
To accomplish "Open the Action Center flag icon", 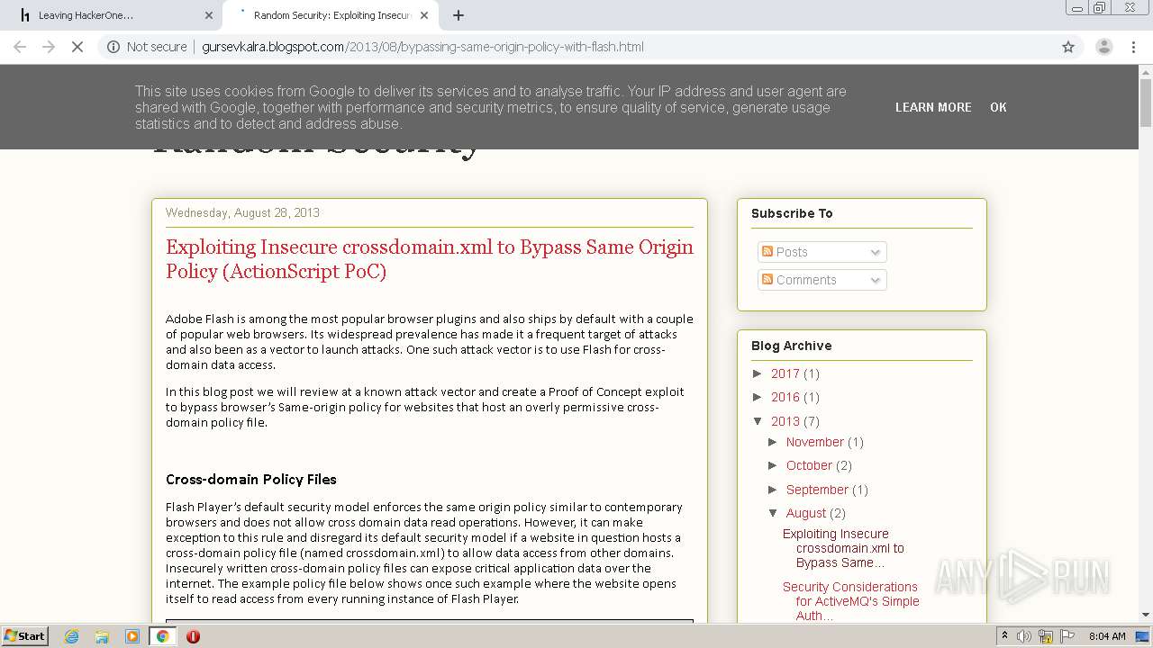I will coord(1067,636).
